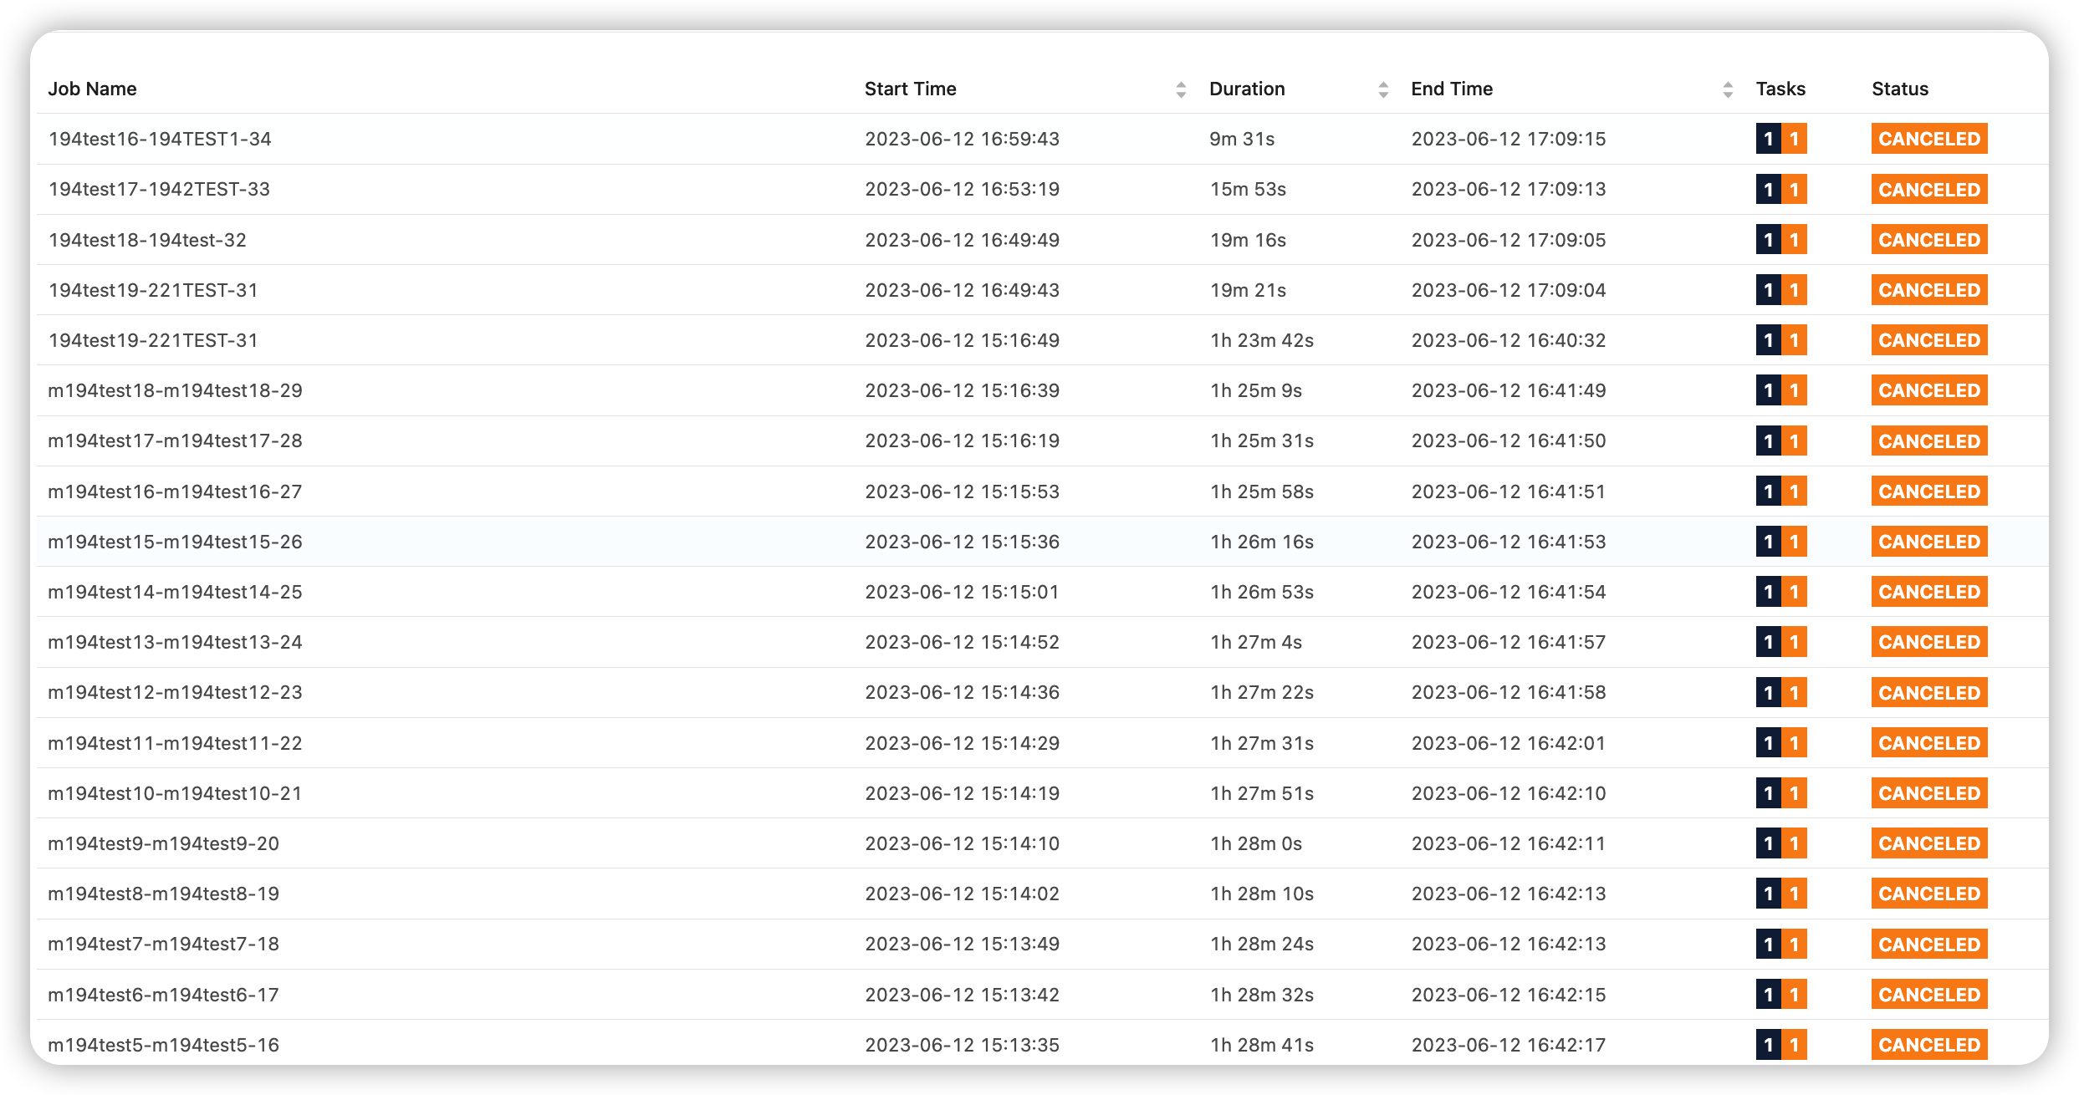Click end time 2023-06-12 16:40:32
The width and height of the screenshot is (2079, 1095).
pos(1509,340)
